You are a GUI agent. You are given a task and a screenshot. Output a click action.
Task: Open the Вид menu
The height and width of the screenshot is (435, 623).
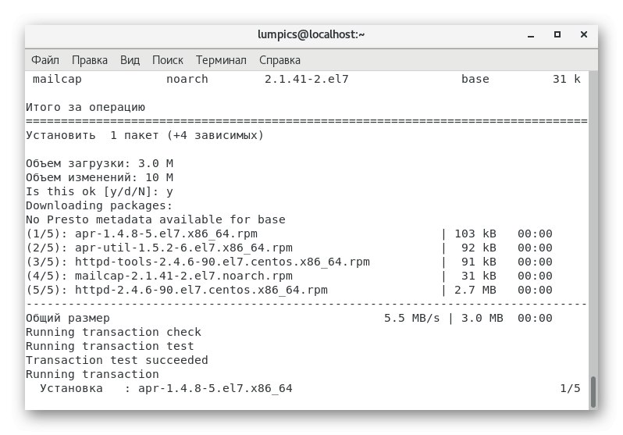(x=130, y=60)
